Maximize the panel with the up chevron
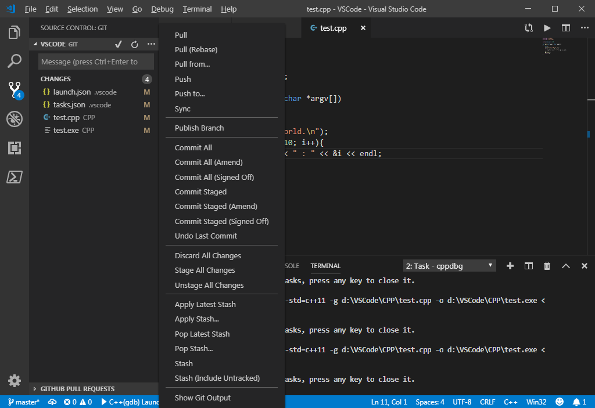This screenshot has width=595, height=408. pyautogui.click(x=566, y=266)
